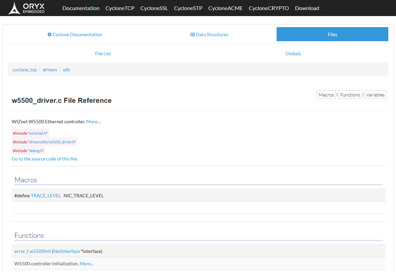396x272 pixels.
Task: Click the w5500_driver.c File Reference heading
Action: [62, 100]
